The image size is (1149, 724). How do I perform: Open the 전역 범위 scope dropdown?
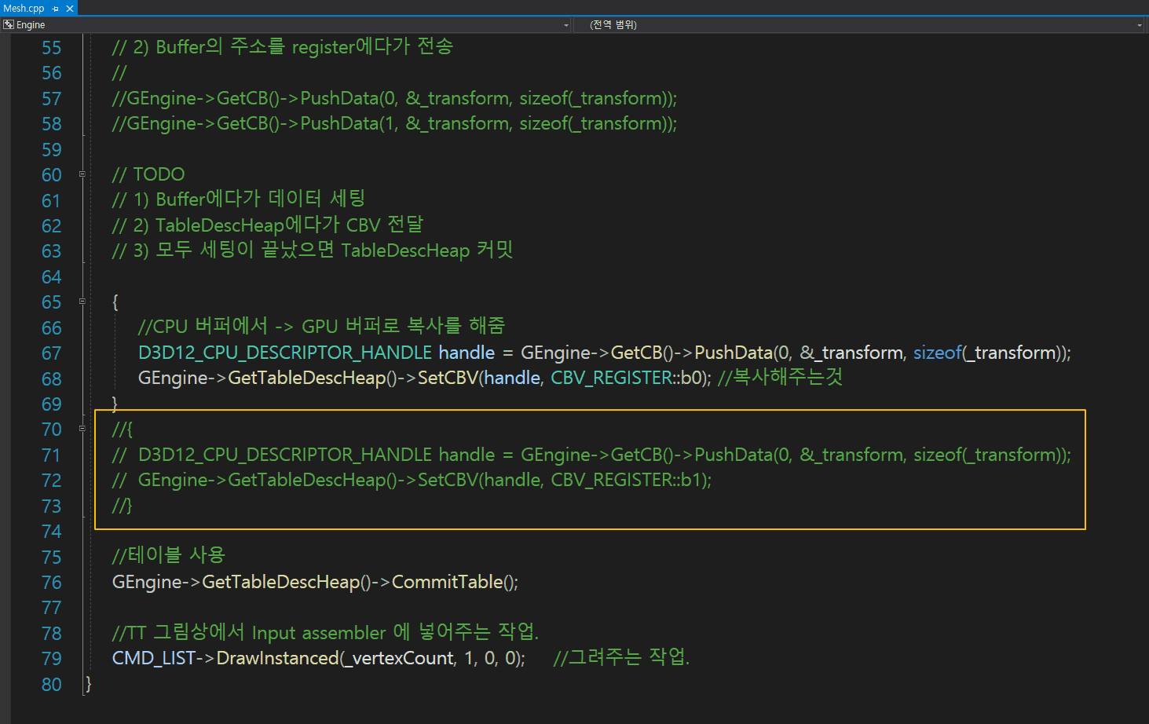(x=1140, y=25)
